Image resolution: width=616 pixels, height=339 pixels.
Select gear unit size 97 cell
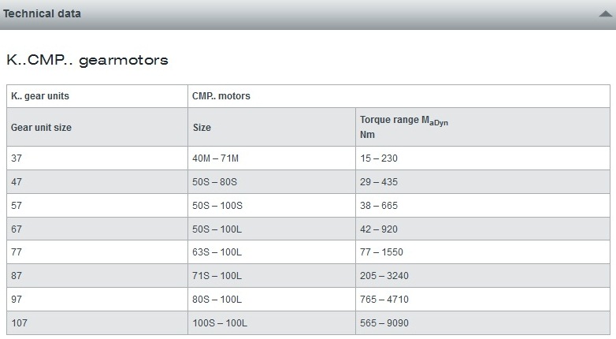(17, 300)
